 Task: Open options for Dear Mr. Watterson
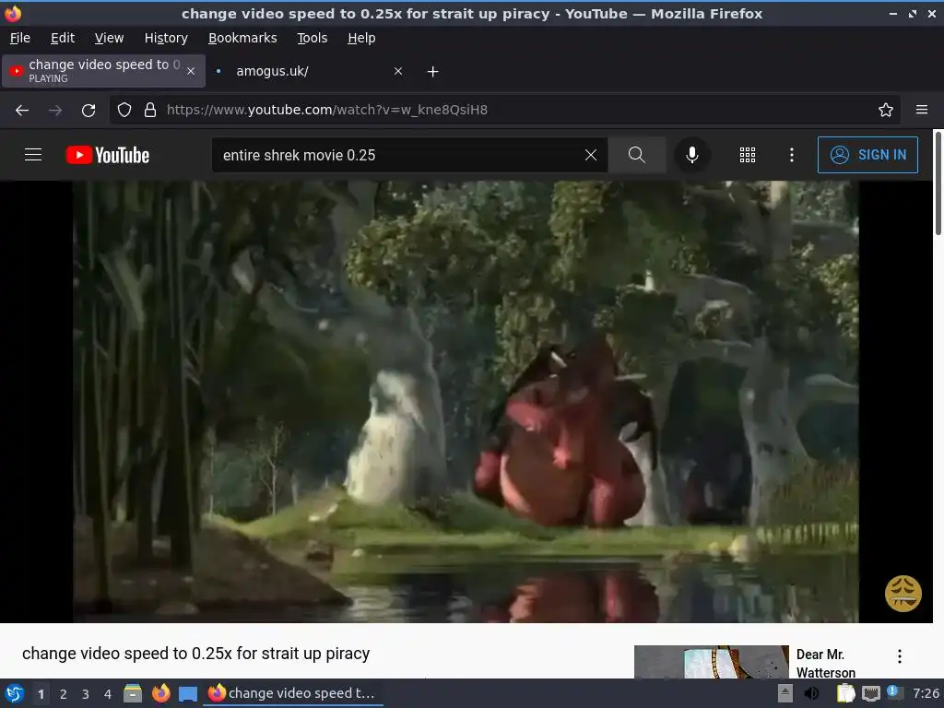pyautogui.click(x=900, y=656)
